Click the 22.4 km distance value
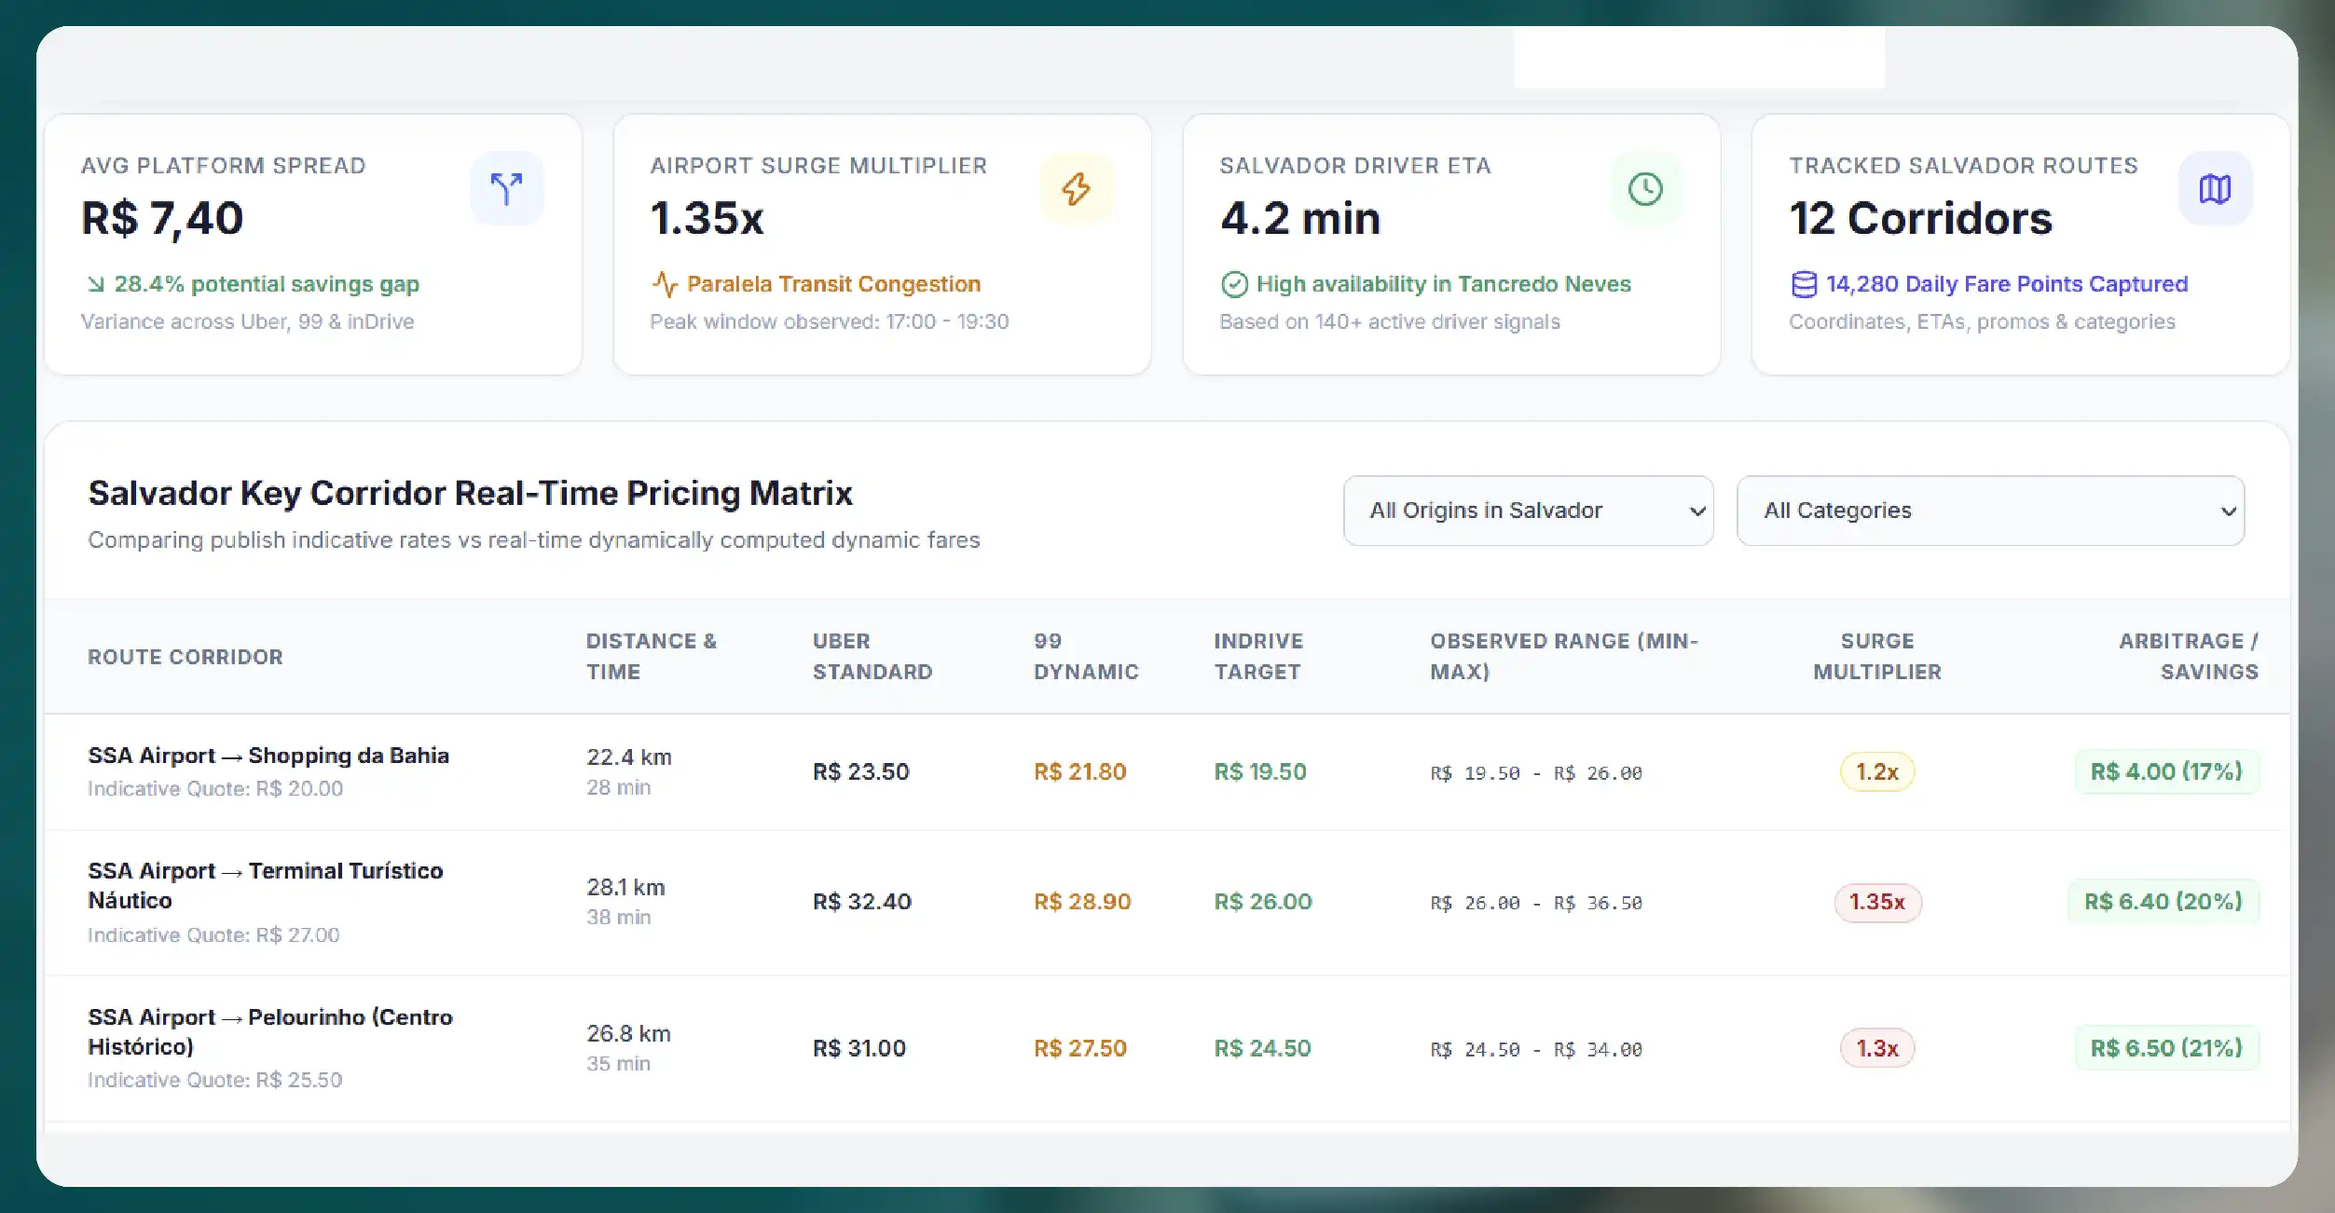Viewport: 2335px width, 1213px height. 629,757
